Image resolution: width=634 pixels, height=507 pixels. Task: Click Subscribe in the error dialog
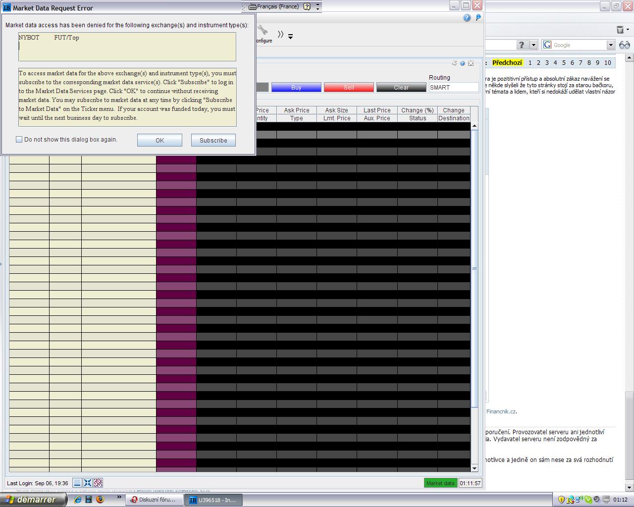(x=213, y=140)
